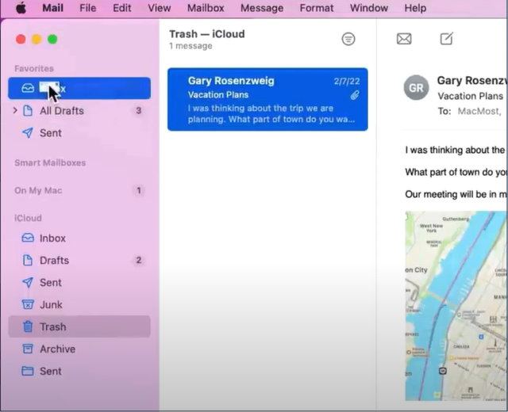Open the Apple menu

[21, 8]
